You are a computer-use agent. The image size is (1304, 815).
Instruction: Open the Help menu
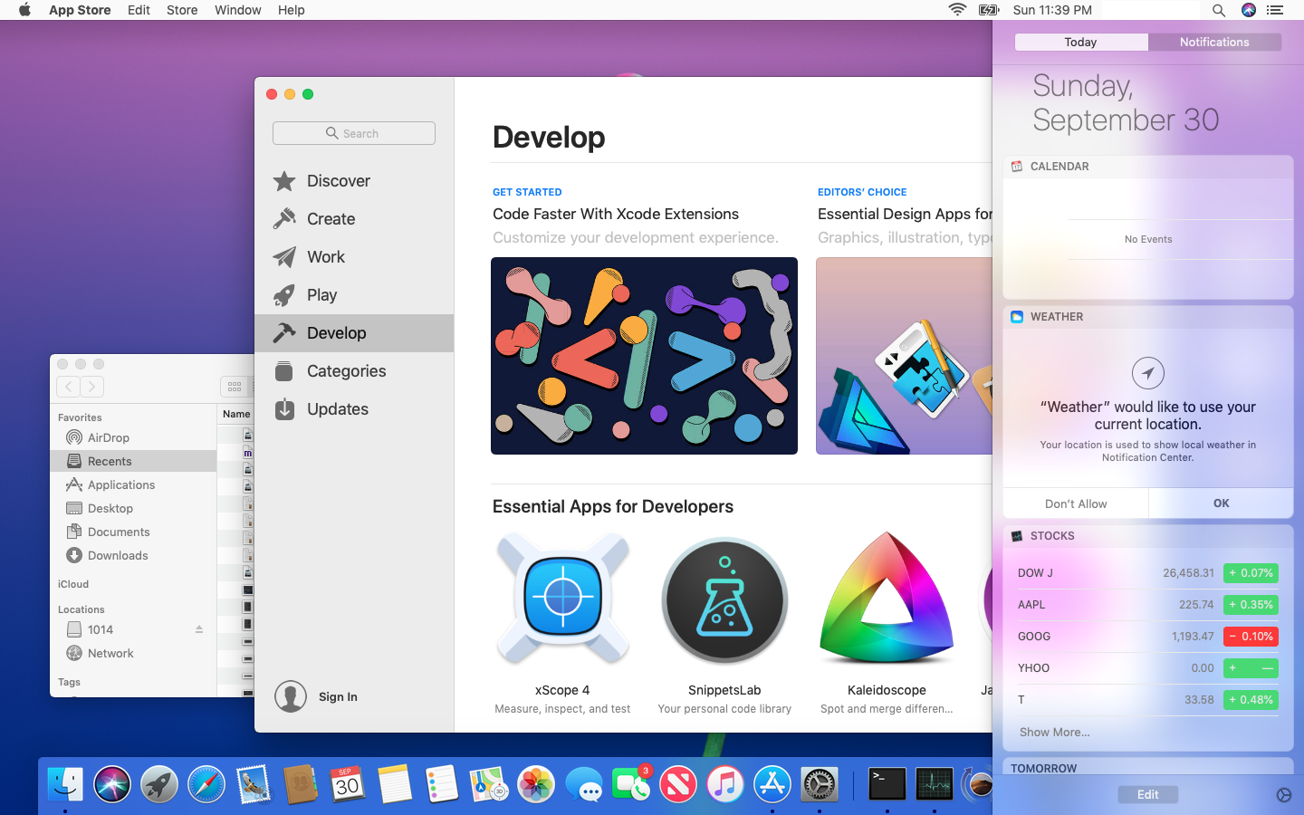pyautogui.click(x=292, y=10)
